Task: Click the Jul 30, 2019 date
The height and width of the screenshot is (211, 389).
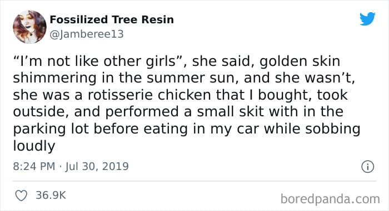Action: [97, 166]
